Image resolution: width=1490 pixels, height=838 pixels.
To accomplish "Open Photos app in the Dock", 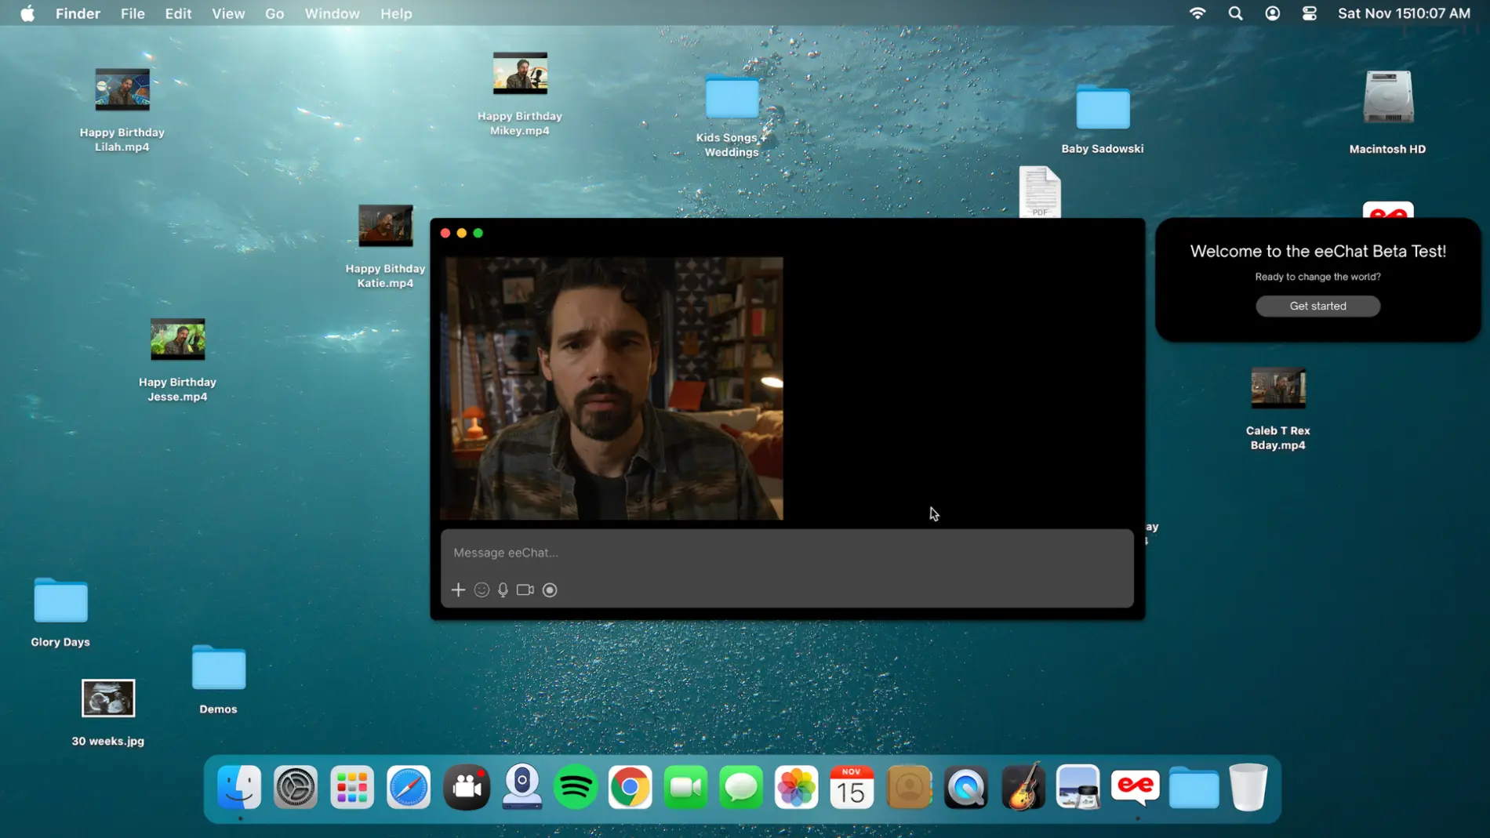I will click(796, 787).
